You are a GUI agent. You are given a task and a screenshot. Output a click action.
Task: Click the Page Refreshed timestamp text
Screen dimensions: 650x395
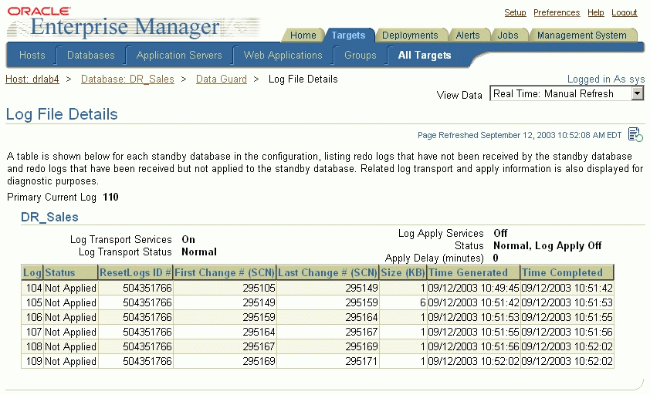(x=520, y=135)
